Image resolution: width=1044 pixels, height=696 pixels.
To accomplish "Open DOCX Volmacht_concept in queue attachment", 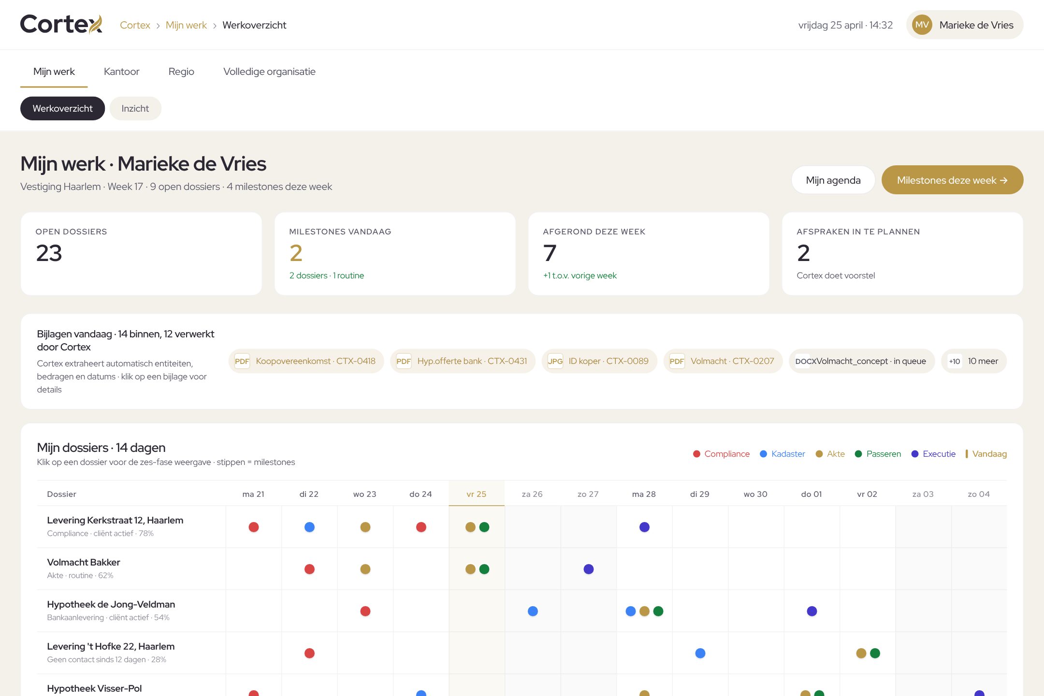I will pos(861,361).
